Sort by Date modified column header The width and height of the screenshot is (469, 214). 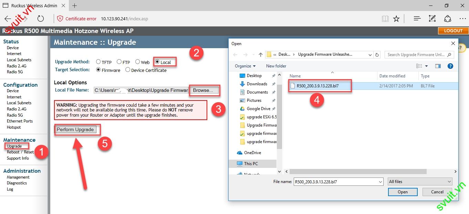pyautogui.click(x=392, y=76)
